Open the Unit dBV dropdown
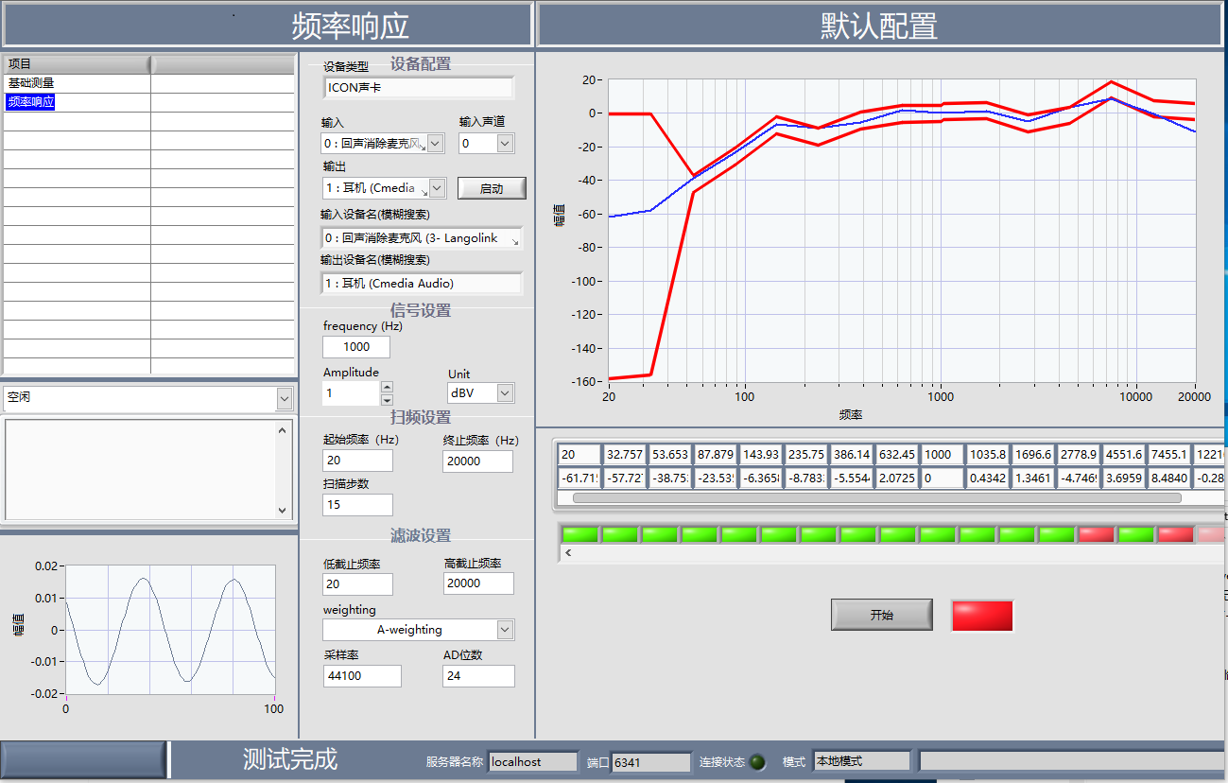1228x783 pixels. 505,392
